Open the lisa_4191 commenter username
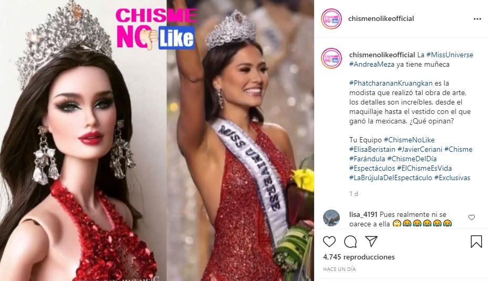489x281 pixels. point(363,214)
